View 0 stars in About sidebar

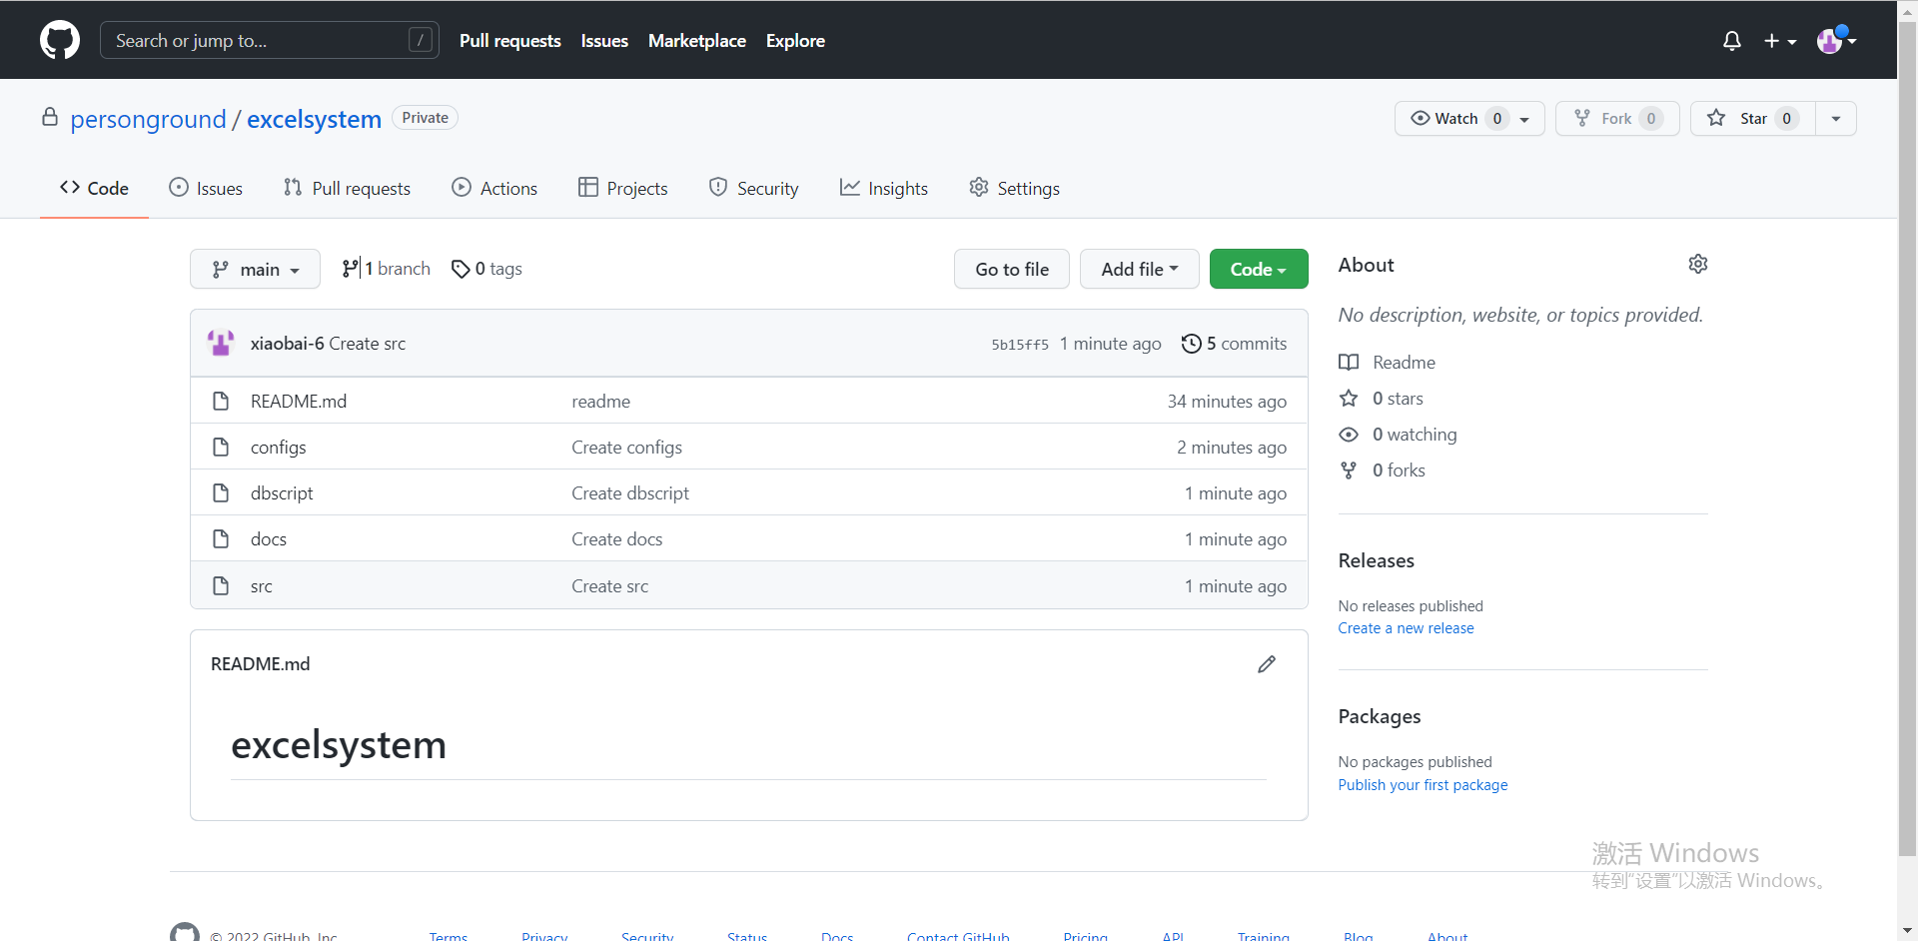(1382, 398)
